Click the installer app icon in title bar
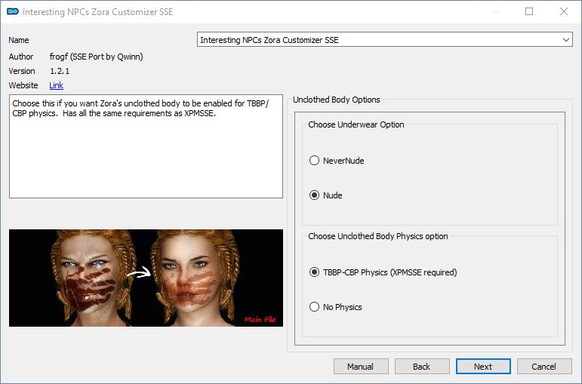This screenshot has height=384, width=582. click(x=13, y=11)
